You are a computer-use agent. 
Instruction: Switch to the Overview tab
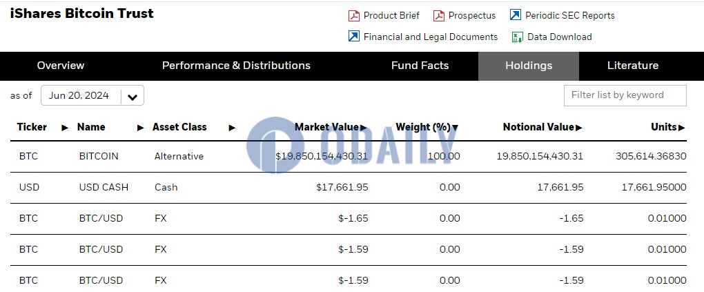61,66
